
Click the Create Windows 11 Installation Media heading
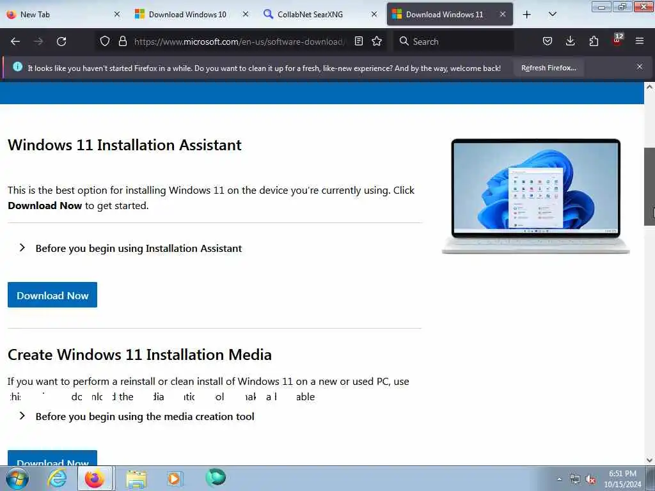click(x=139, y=354)
